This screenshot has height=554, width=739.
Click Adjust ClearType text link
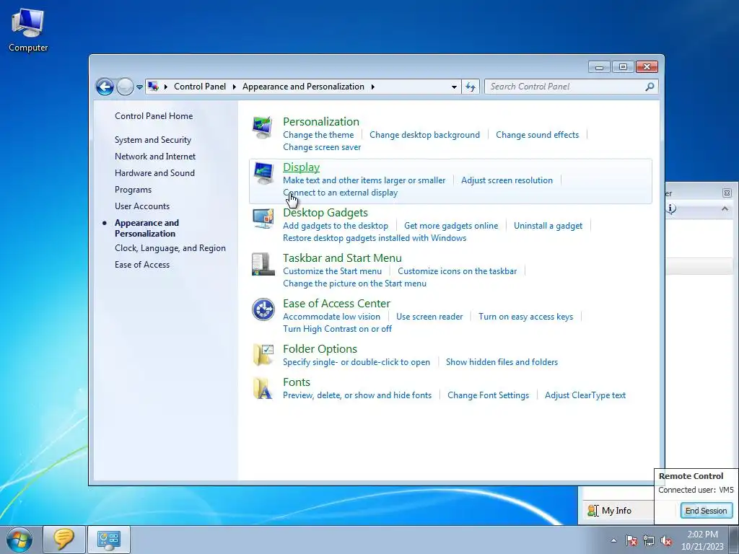585,395
